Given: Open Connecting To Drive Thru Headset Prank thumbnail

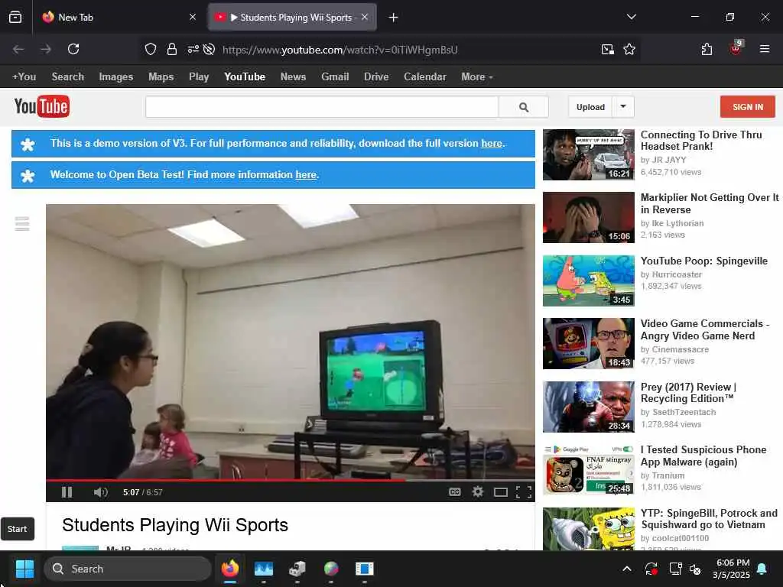Looking at the screenshot, I should point(589,154).
